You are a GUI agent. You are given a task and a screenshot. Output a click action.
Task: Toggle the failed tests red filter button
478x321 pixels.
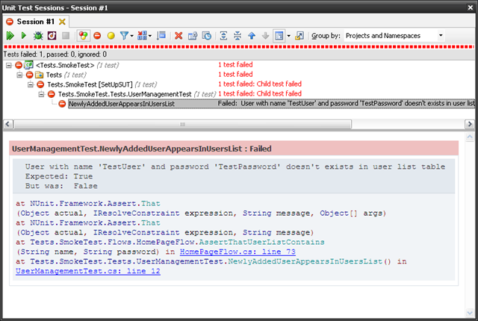[x=97, y=36]
